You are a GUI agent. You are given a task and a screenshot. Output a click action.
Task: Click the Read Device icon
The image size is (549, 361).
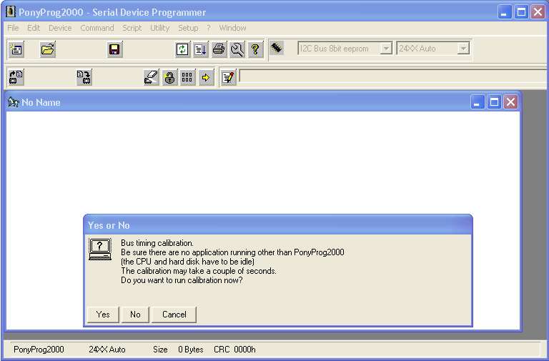coord(16,77)
